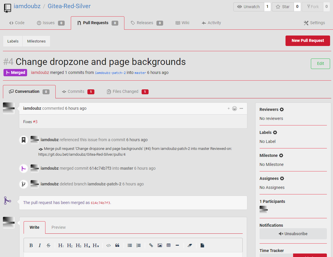This screenshot has height=257, width=333.
Task: Click avatar next to iamdoubz comment
Action: click(9, 108)
